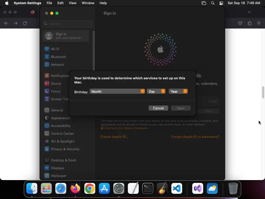
Task: Select Network globe icon in sidebar
Action: (x=47, y=65)
